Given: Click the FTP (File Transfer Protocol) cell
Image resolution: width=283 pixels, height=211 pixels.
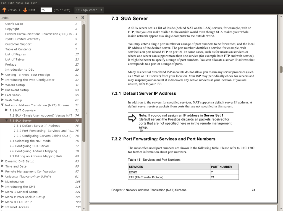Looking at the screenshot, I should click(169, 177).
